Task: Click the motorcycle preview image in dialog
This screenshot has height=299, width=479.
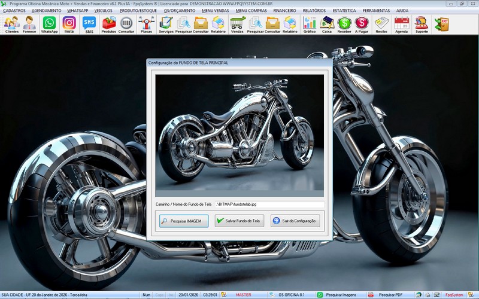Action: (239, 136)
